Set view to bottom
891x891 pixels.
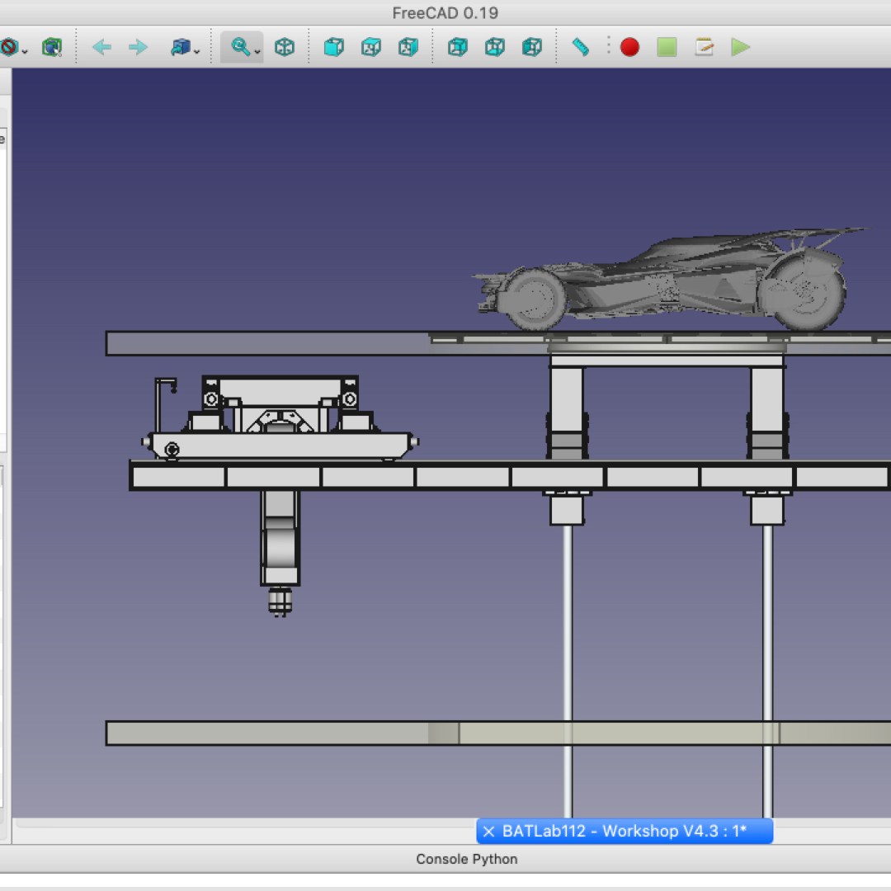coord(495,47)
